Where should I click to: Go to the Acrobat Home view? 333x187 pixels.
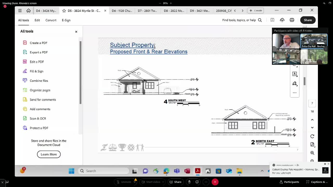(28, 11)
